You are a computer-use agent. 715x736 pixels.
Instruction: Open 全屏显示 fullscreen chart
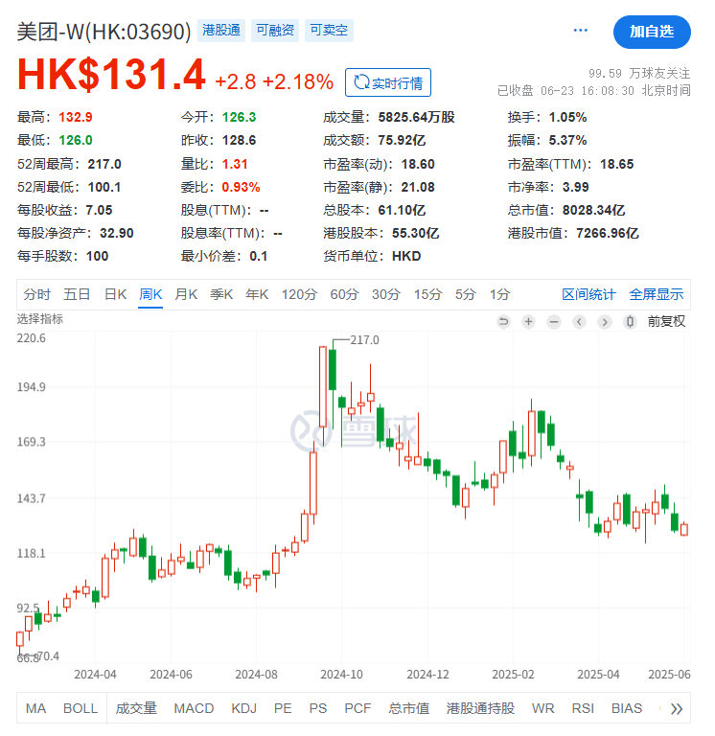point(657,295)
